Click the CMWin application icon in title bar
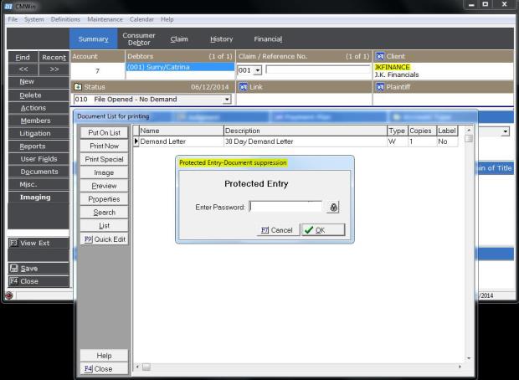The height and width of the screenshot is (380, 519). (x=8, y=6)
